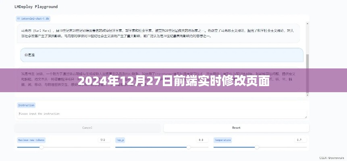Click the Maximum new tokens value box
347x161 pixels.
click(103, 140)
